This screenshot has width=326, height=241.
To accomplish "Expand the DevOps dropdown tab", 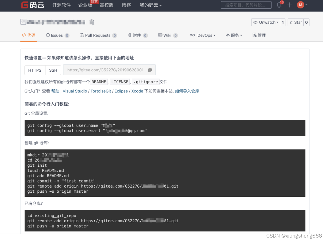I will click(203, 35).
